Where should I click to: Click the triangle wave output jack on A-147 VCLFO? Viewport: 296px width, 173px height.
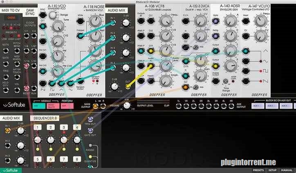point(246,51)
